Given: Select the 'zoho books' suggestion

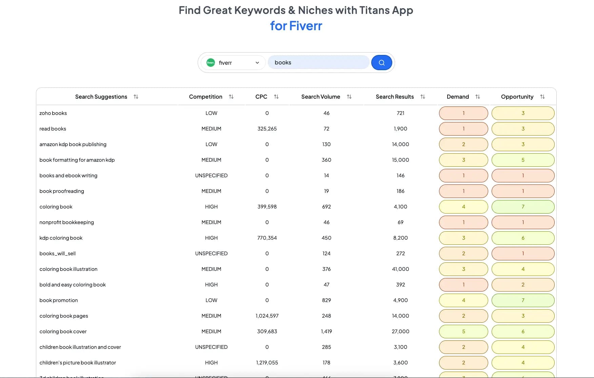Looking at the screenshot, I should (53, 113).
